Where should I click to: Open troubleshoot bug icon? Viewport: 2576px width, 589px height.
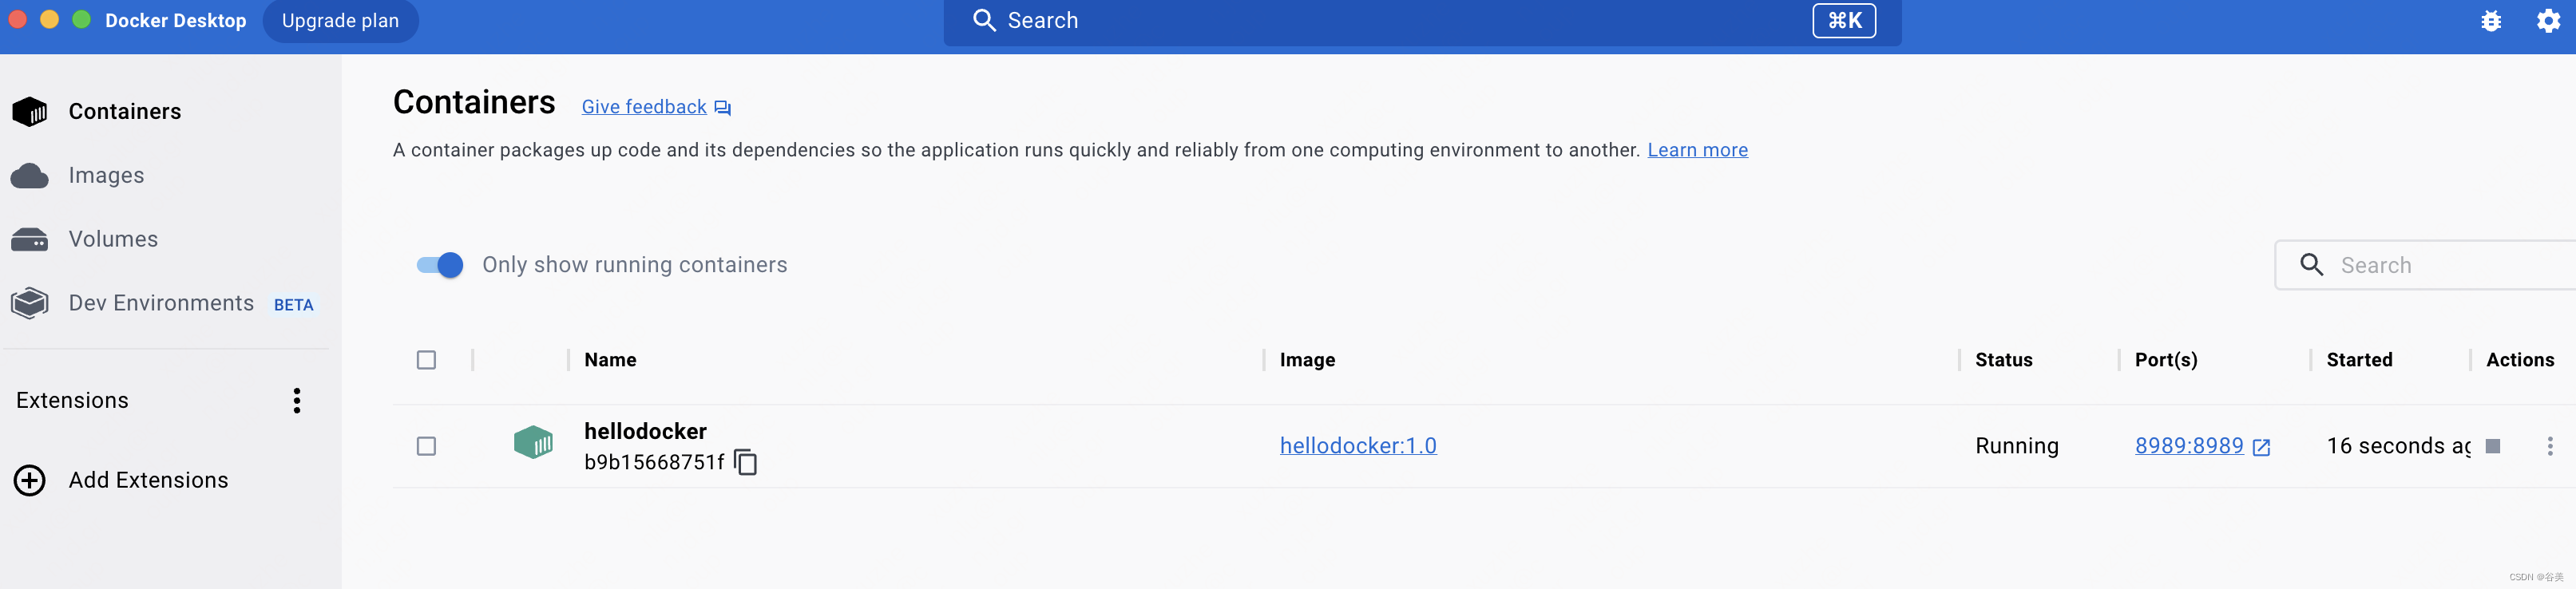click(2491, 21)
